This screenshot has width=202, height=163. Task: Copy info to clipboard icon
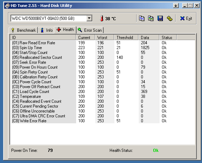tap(142, 18)
